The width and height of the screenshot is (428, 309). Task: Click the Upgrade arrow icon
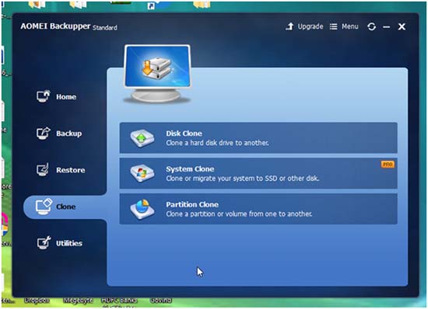point(290,26)
